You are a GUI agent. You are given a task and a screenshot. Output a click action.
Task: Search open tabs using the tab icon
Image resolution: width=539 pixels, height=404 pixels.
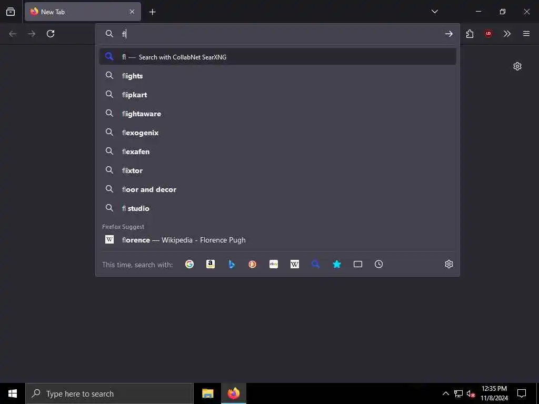pyautogui.click(x=358, y=264)
